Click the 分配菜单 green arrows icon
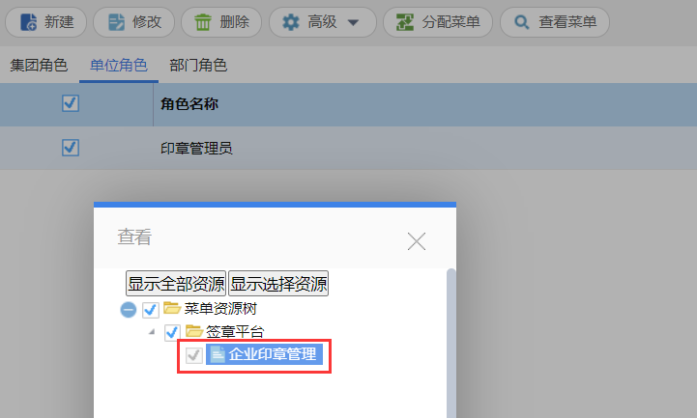This screenshot has width=697, height=418. 405,22
